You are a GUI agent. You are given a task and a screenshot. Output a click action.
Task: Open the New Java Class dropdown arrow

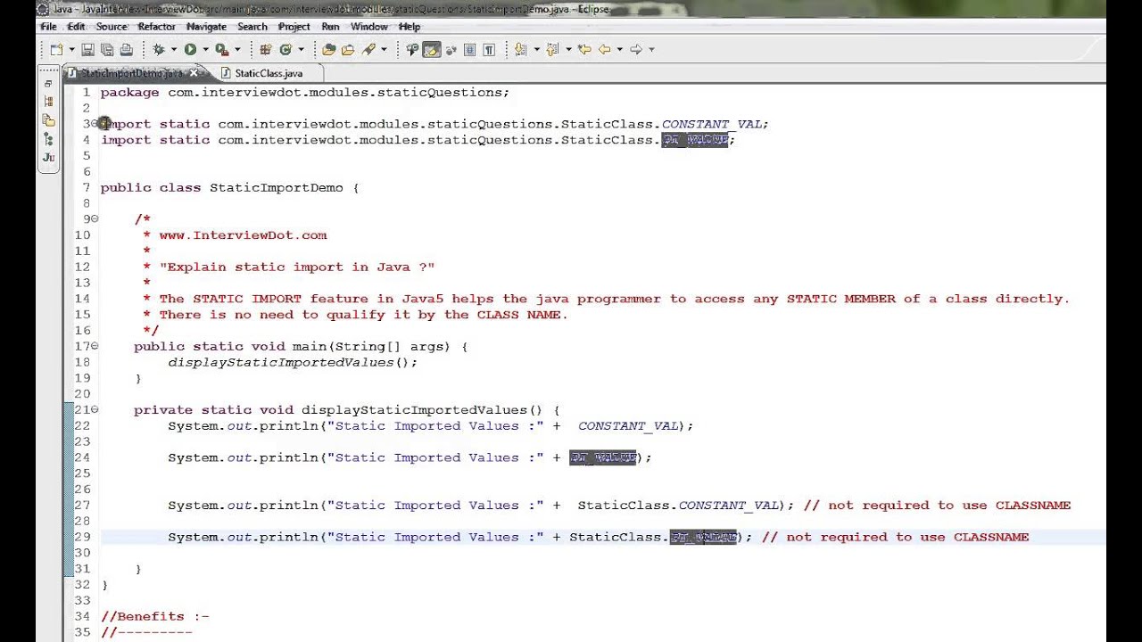point(301,49)
